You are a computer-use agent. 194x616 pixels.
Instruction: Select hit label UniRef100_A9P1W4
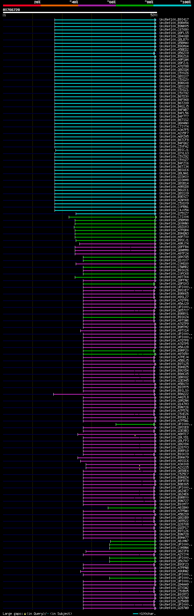[174, 60]
